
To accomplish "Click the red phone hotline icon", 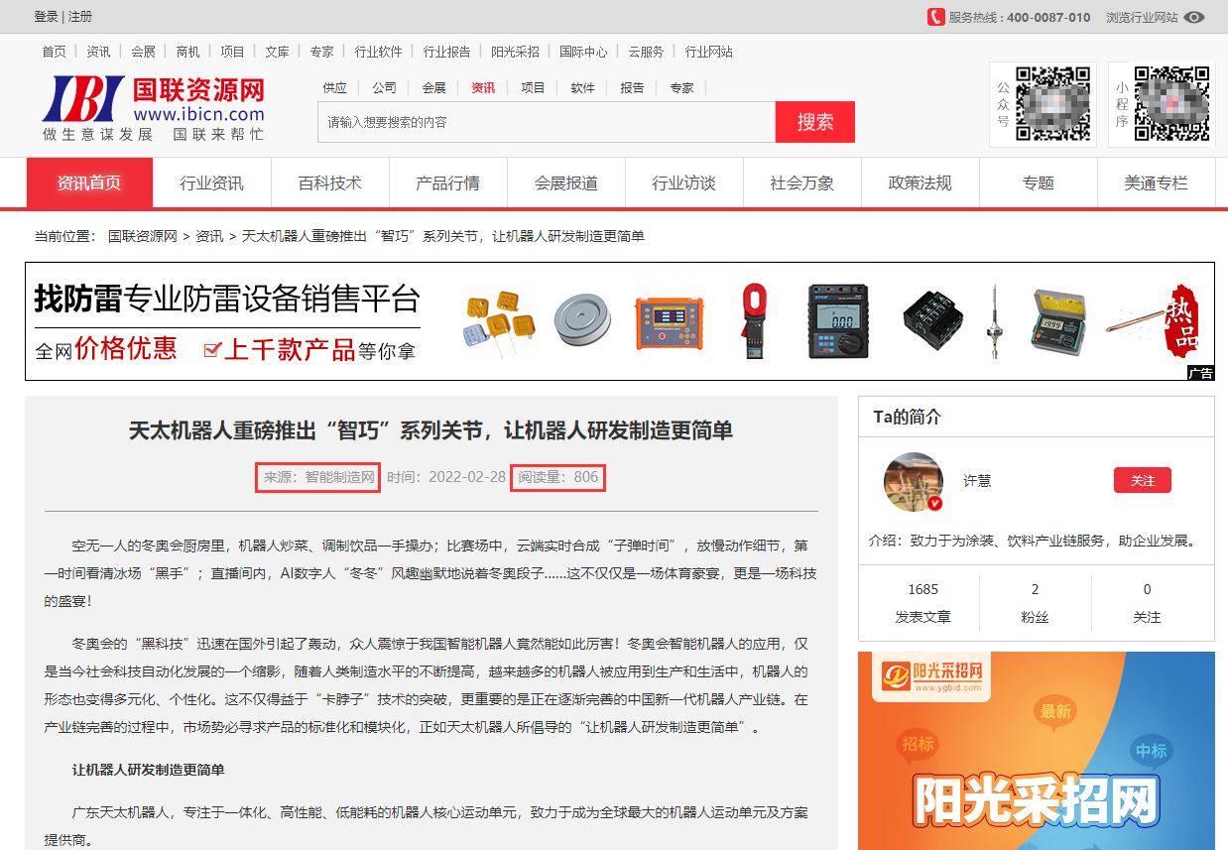I will click(935, 17).
